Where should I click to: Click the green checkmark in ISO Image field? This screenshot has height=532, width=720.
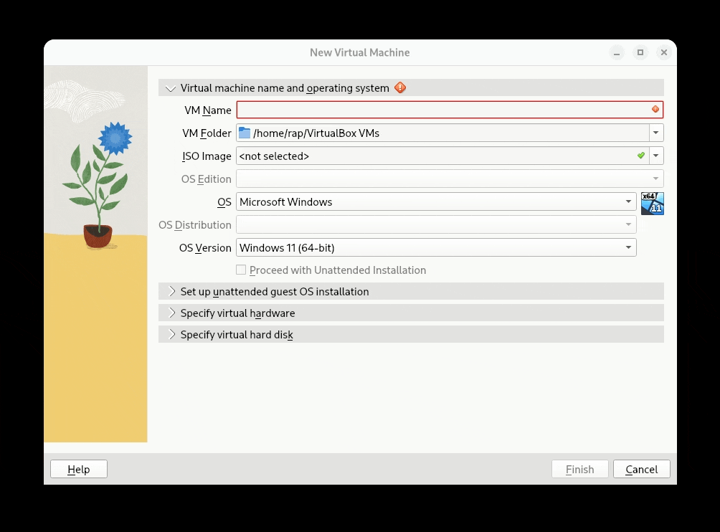pyautogui.click(x=640, y=156)
